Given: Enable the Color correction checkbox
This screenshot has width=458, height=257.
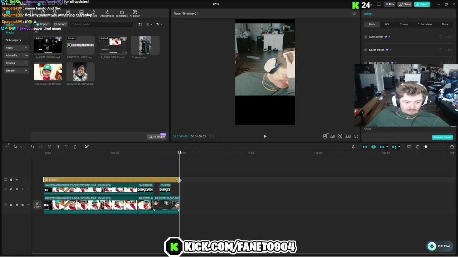Looking at the screenshot, I should click(x=366, y=63).
